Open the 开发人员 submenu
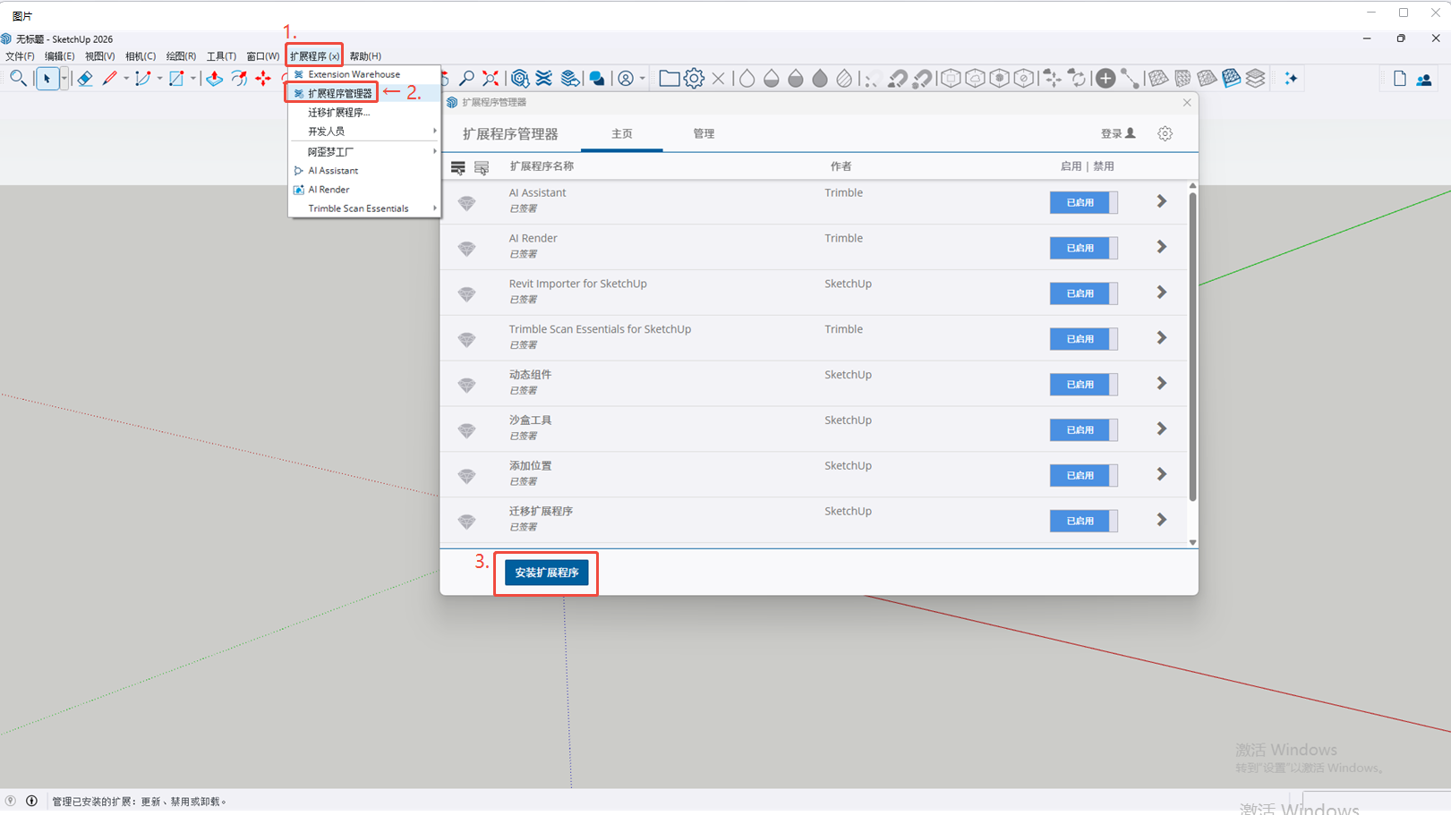Image resolution: width=1451 pixels, height=815 pixels. [x=364, y=132]
